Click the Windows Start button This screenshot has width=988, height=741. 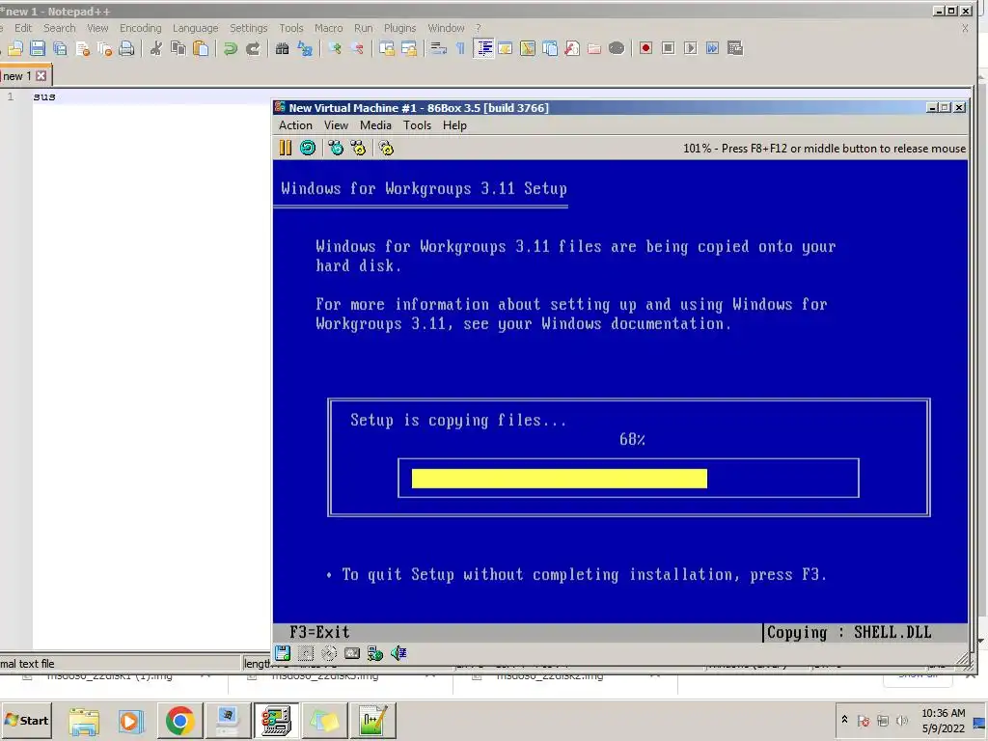(x=26, y=720)
